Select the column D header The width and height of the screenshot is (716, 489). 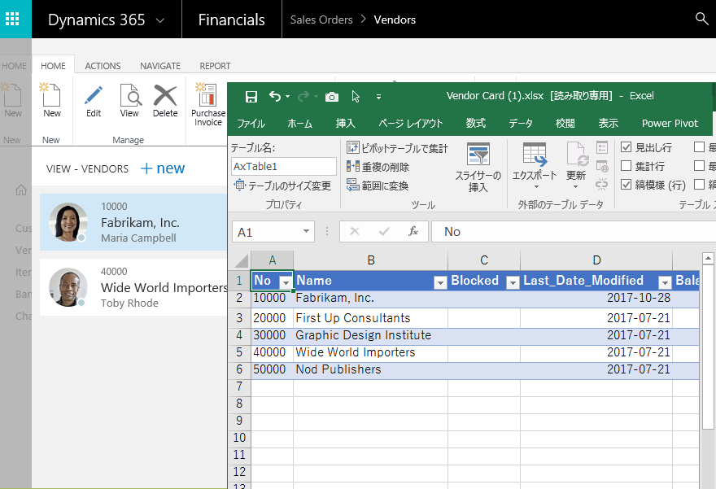[x=596, y=260]
